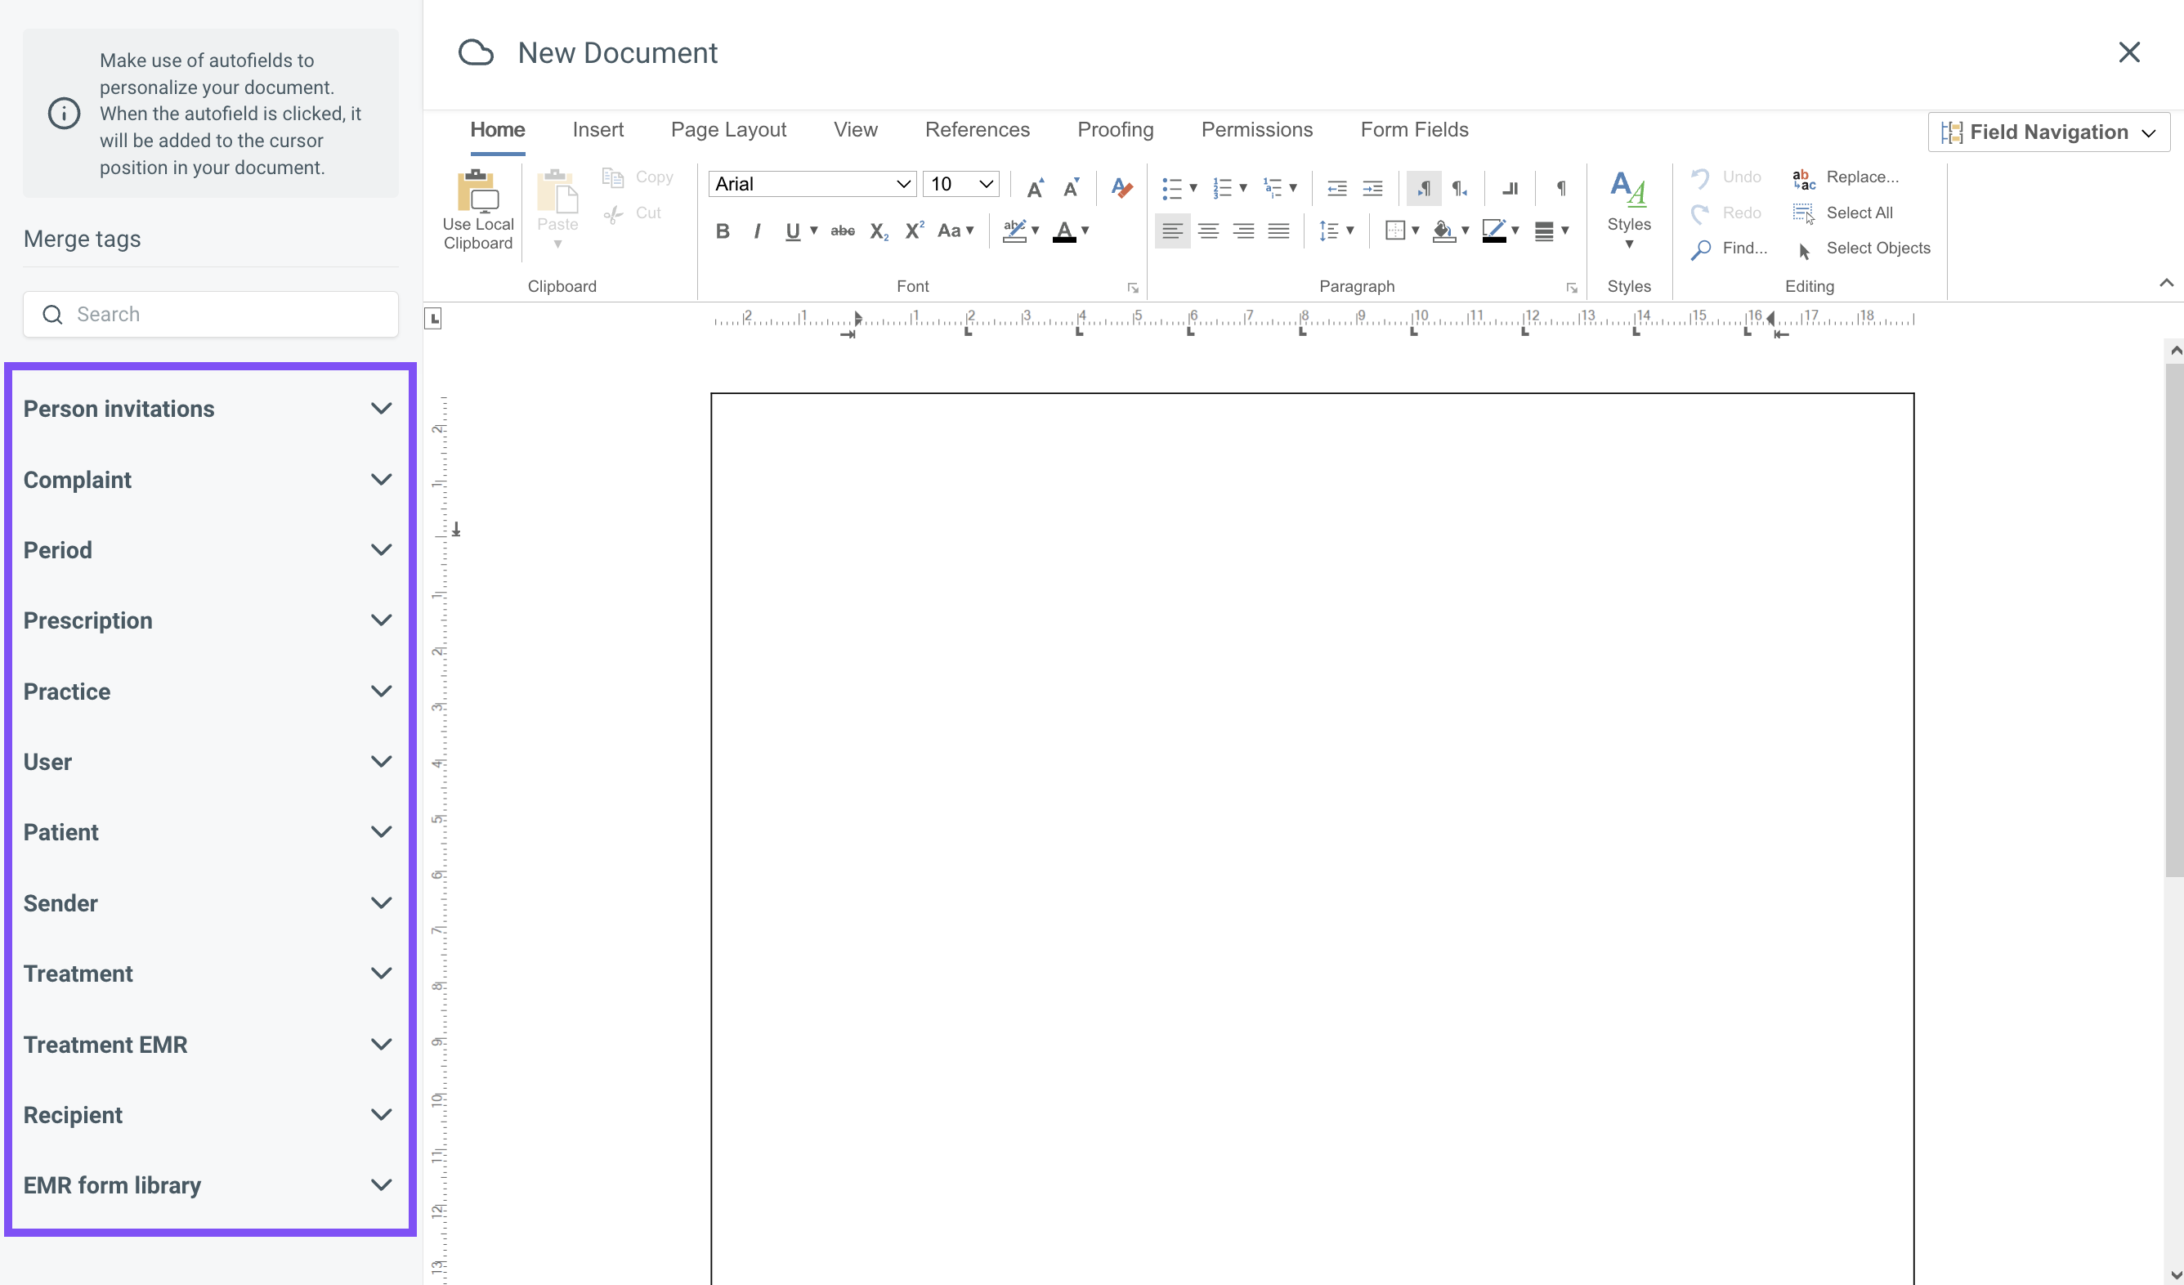
Task: Click the Shrink Font icon
Action: click(x=1072, y=187)
